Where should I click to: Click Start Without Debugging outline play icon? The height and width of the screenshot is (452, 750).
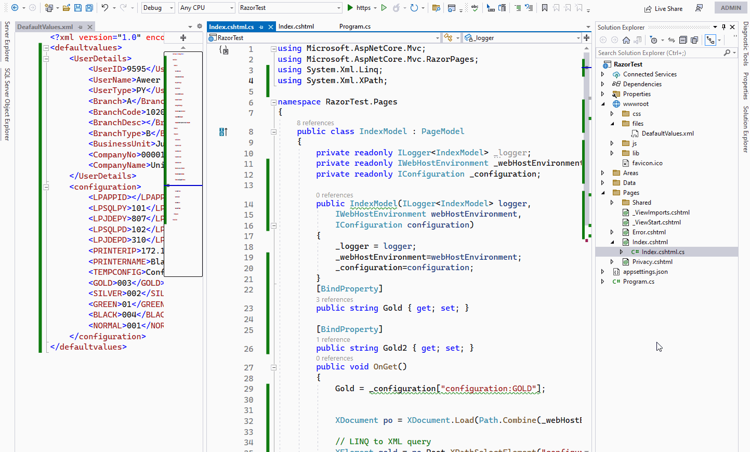(384, 8)
